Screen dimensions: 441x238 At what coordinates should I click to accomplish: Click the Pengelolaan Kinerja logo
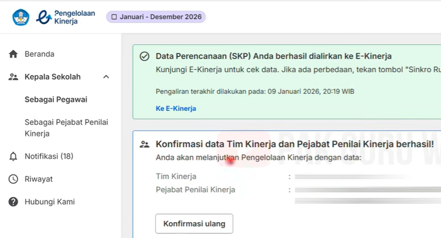(x=66, y=17)
